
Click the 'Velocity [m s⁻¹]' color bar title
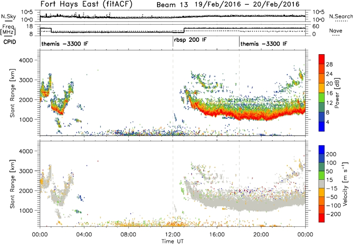point(345,184)
